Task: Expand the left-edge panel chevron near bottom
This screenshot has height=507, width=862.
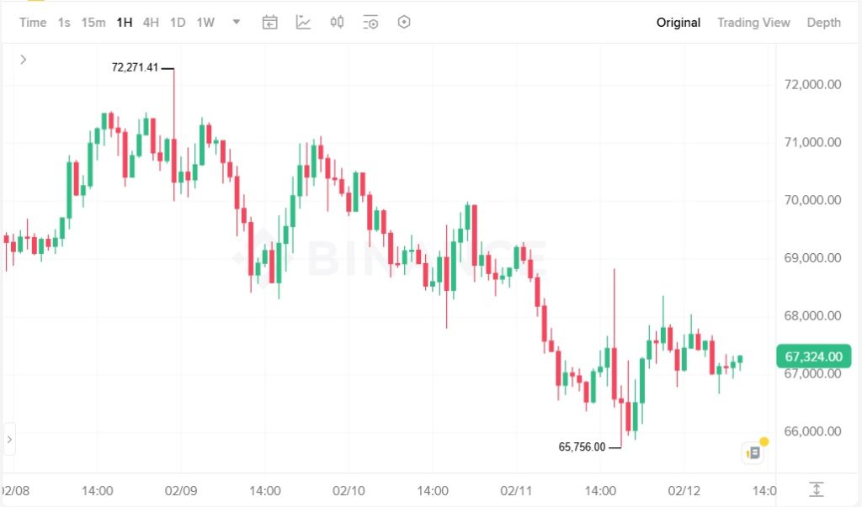Action: coord(9,439)
